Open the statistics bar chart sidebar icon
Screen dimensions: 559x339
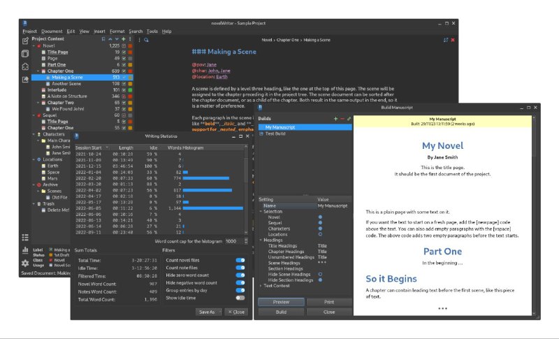(x=26, y=250)
